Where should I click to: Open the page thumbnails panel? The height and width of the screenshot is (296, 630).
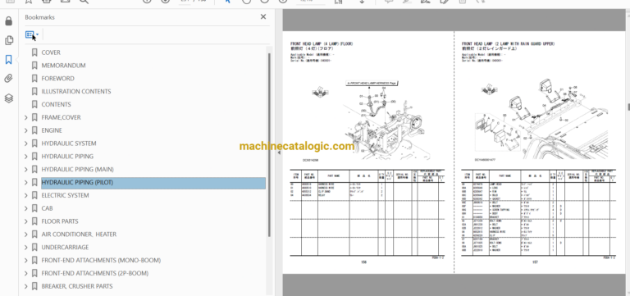click(x=9, y=40)
